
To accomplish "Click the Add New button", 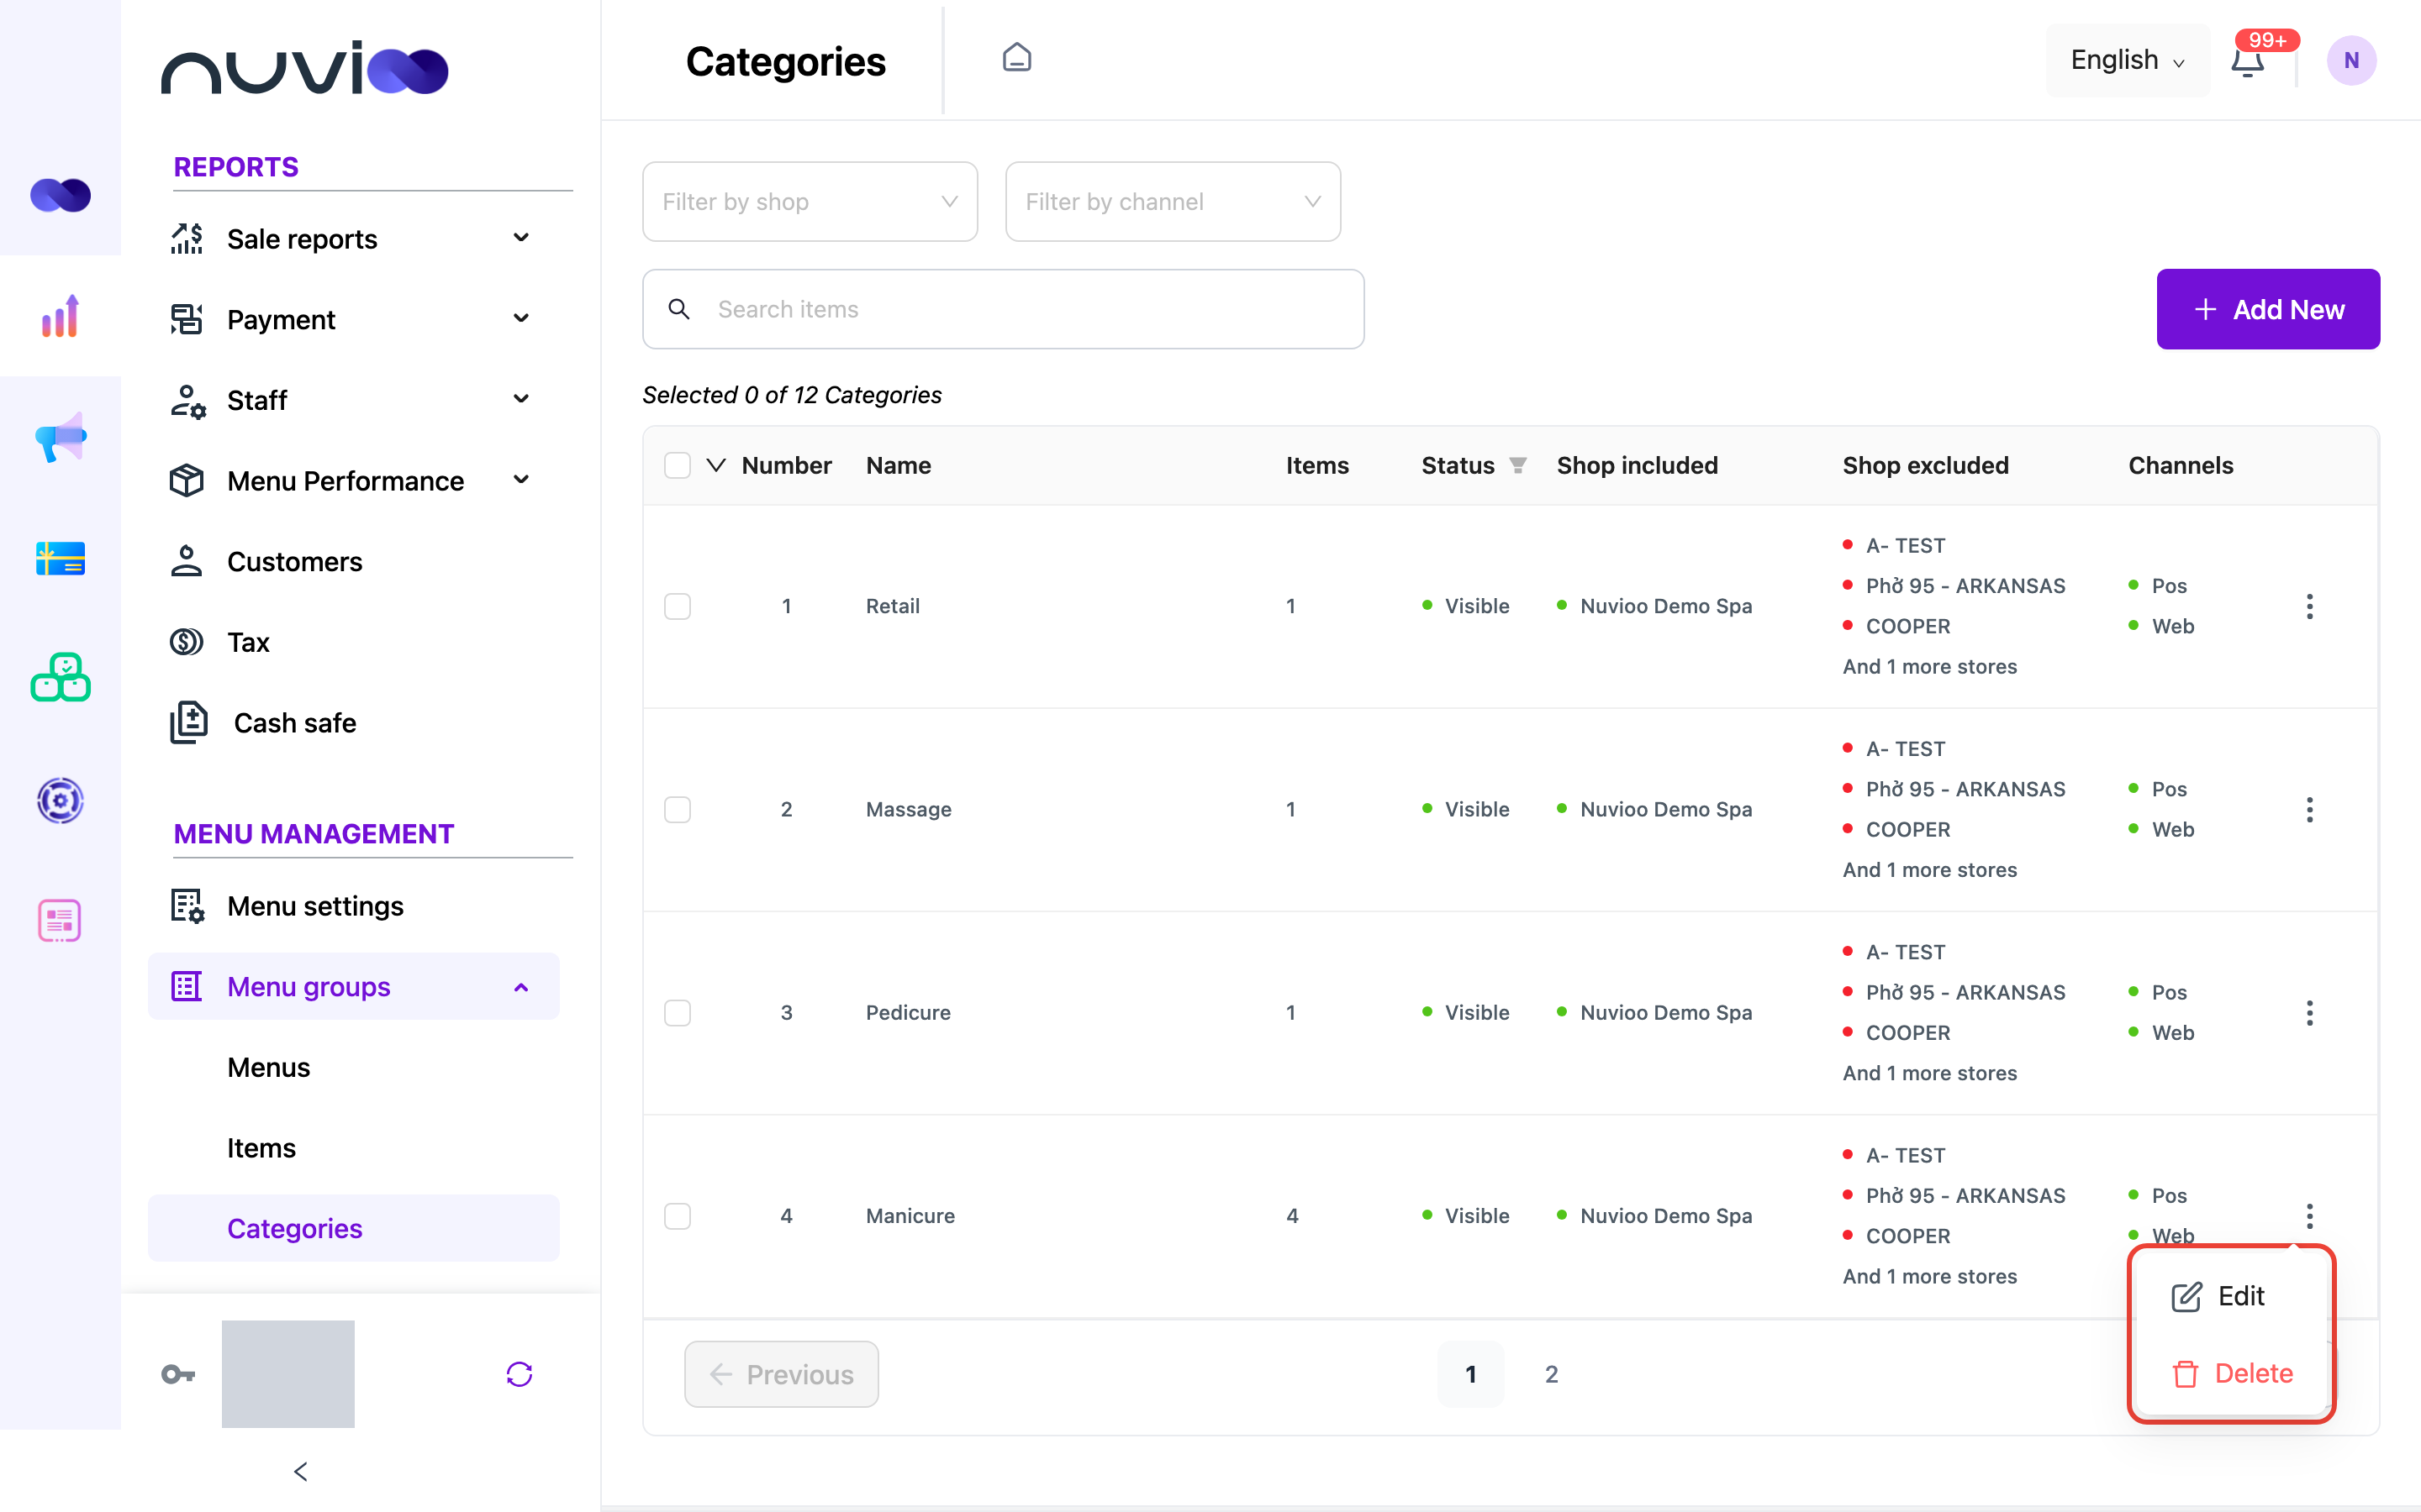I will tap(2268, 309).
